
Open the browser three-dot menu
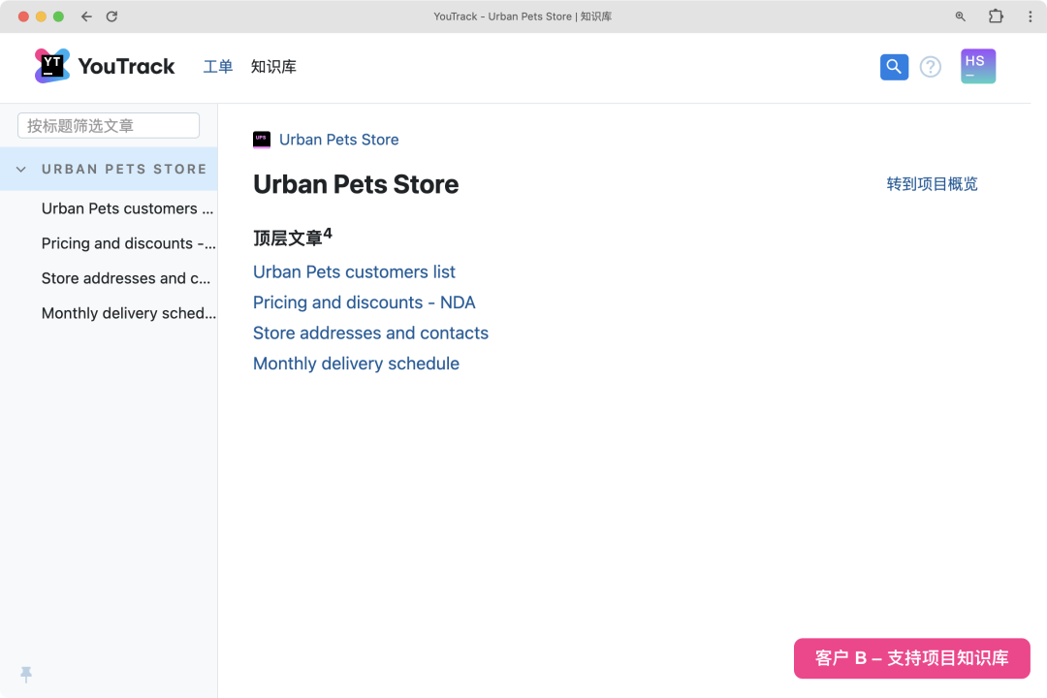pos(1030,16)
